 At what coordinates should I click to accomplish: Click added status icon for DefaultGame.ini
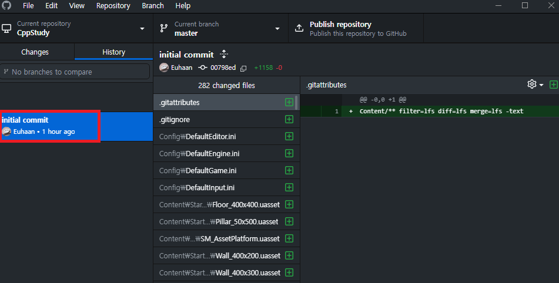[289, 170]
